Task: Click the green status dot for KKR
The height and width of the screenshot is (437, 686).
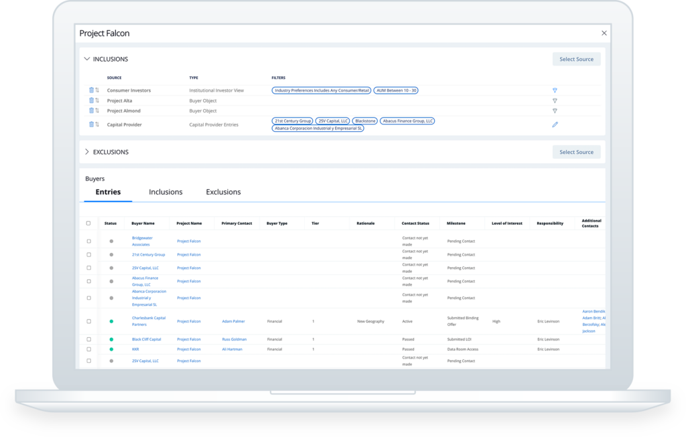Action: click(111, 349)
